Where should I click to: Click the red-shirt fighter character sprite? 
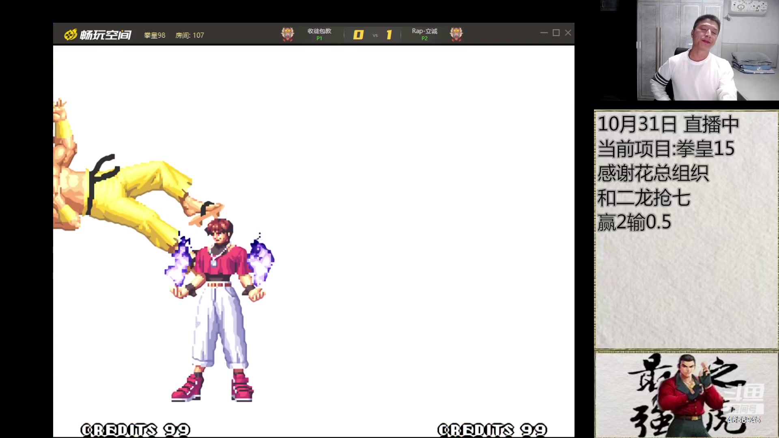point(219,310)
